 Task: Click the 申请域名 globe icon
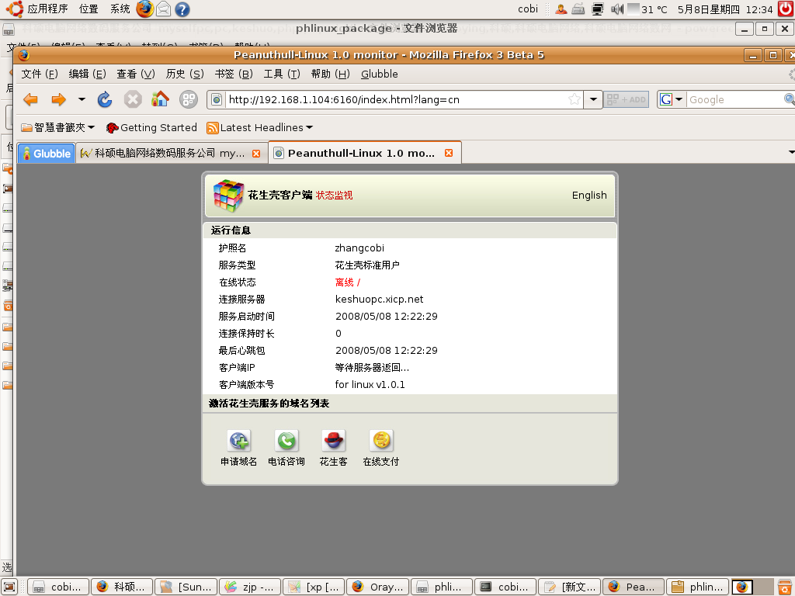pyautogui.click(x=239, y=440)
